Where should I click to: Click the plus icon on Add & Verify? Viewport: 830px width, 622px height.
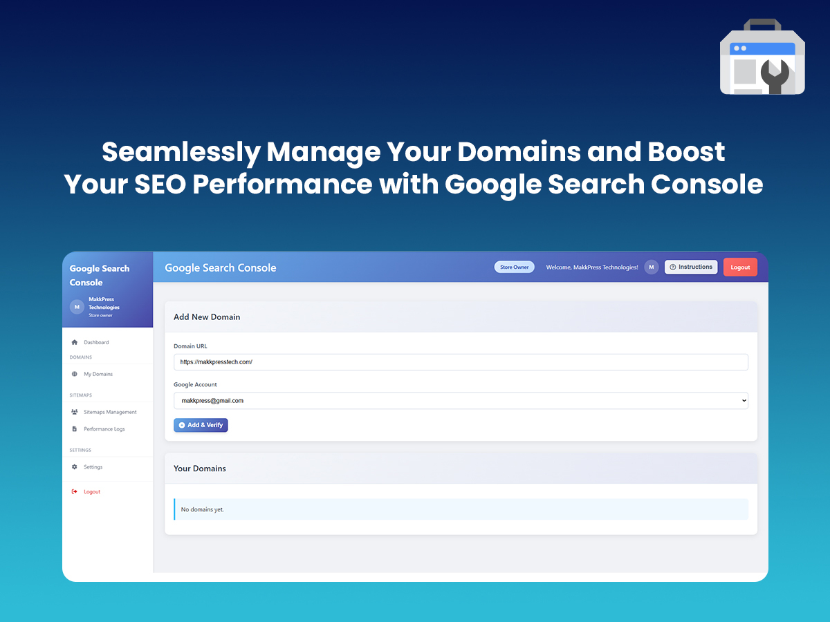click(x=182, y=425)
